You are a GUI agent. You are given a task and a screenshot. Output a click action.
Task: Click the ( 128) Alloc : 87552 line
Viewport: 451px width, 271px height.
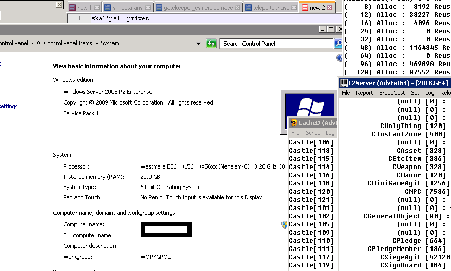pos(397,72)
